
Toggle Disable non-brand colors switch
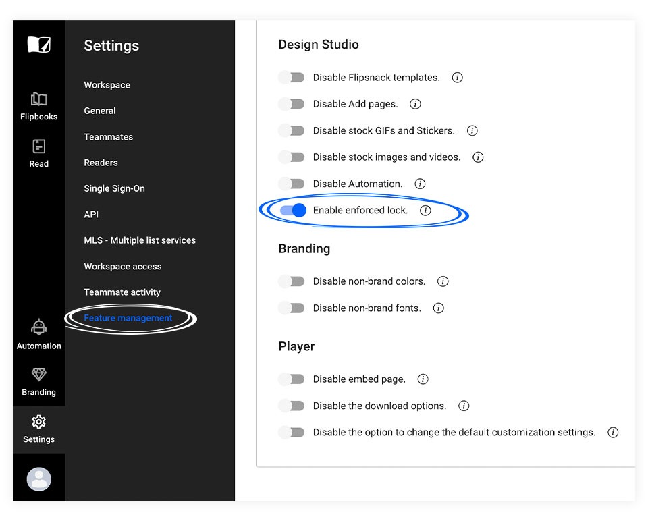(x=292, y=281)
